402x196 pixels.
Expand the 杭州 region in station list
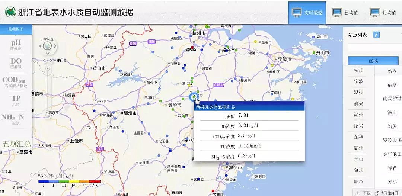point(358,70)
